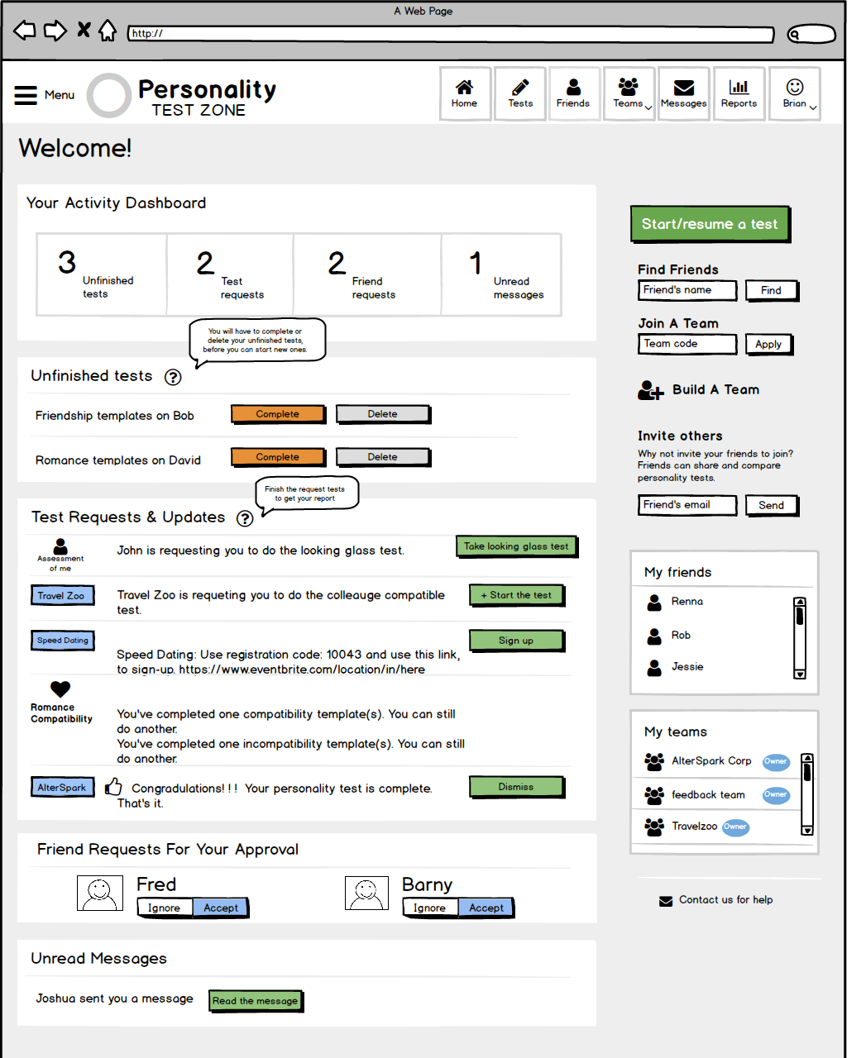Click the Speed Dating tag

coord(62,641)
